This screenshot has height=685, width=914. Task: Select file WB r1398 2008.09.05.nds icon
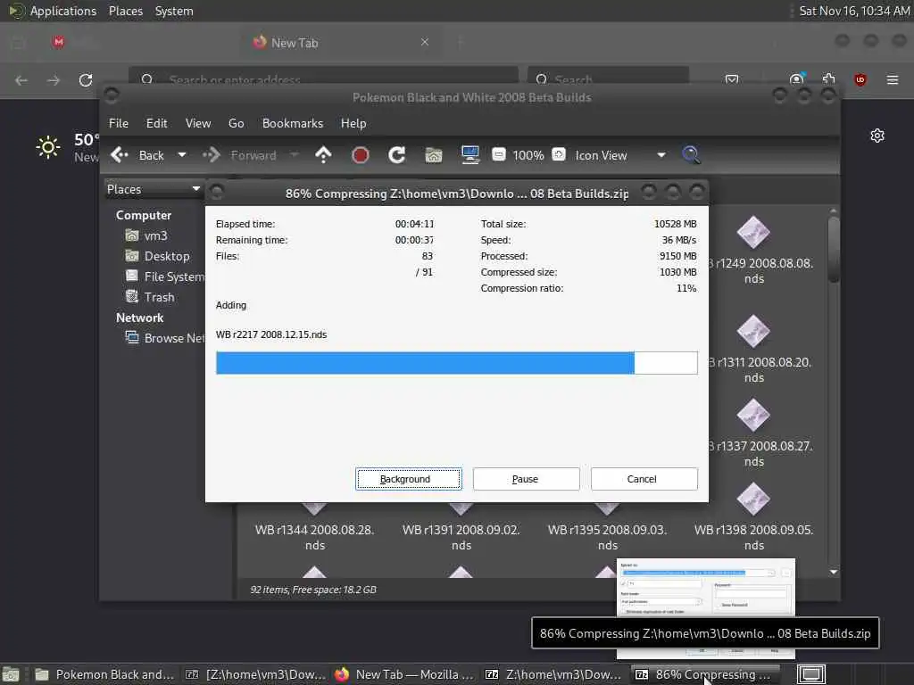click(x=753, y=499)
